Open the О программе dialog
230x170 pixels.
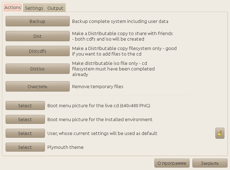172,163
